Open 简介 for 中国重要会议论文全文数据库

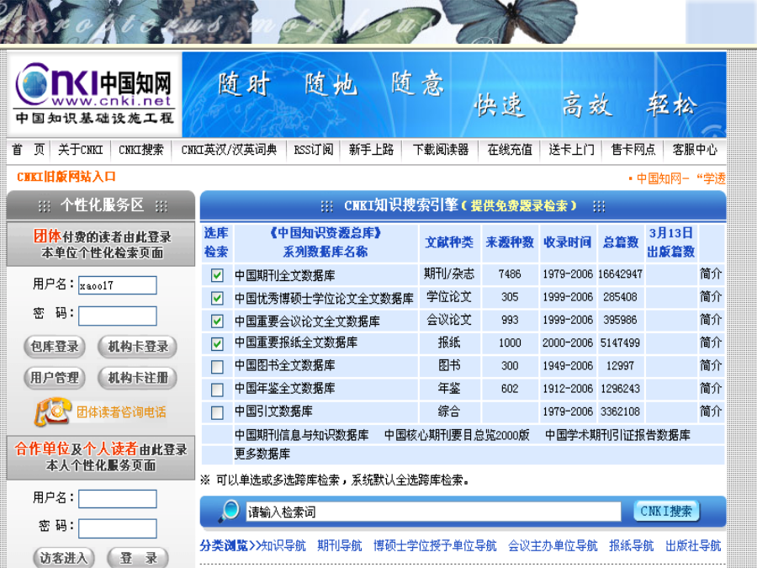[x=711, y=320]
